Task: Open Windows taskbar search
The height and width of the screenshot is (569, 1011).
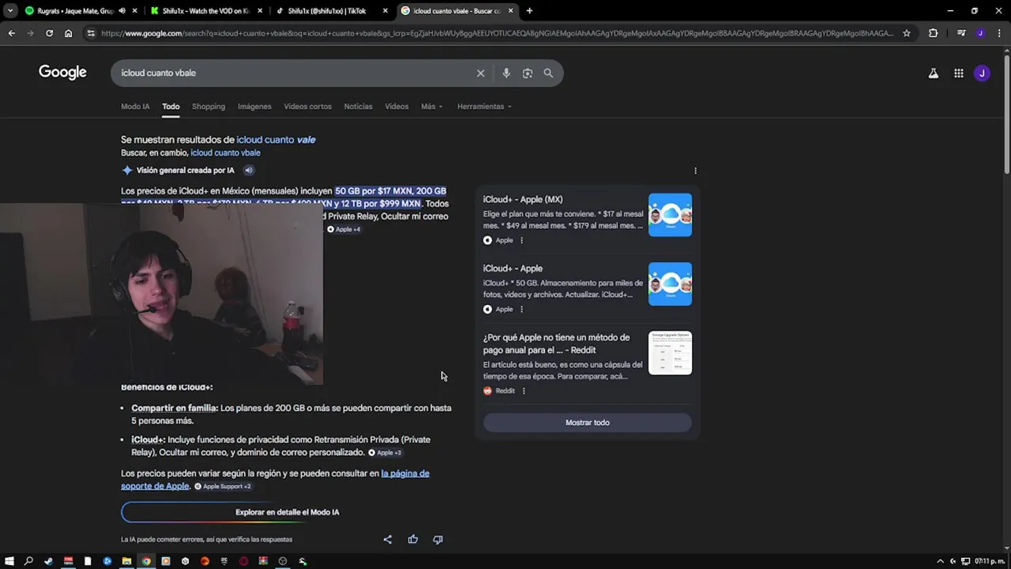Action: coord(28,561)
